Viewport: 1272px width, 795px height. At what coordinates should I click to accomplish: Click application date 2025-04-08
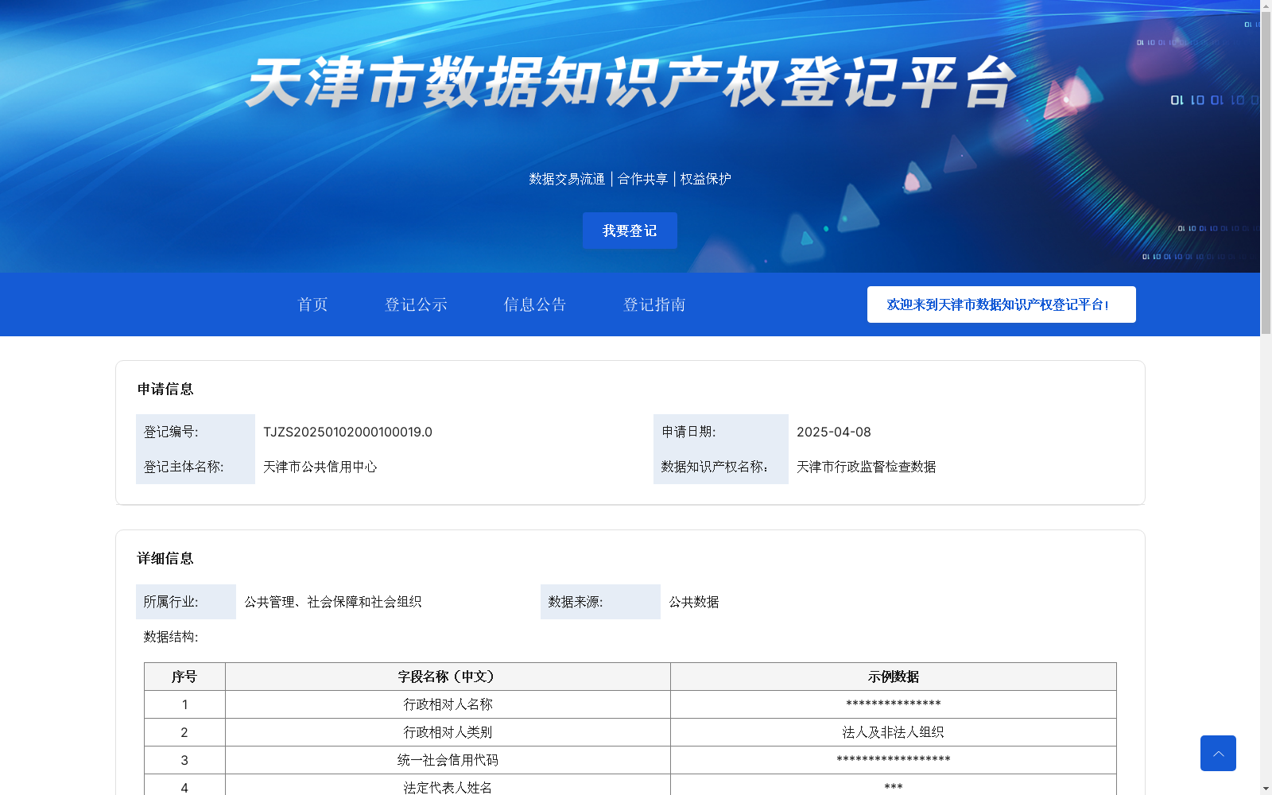[834, 432]
